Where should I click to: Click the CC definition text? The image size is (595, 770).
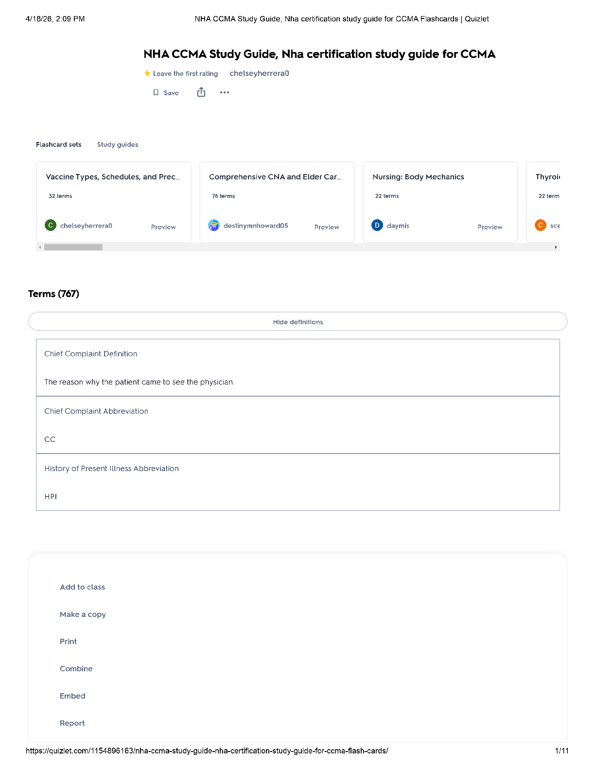click(50, 439)
